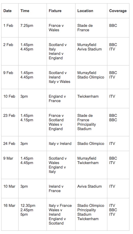Click the 24 Feb date cell
Image resolution: width=133 pixels, height=234 pixels.
click(x=9, y=144)
